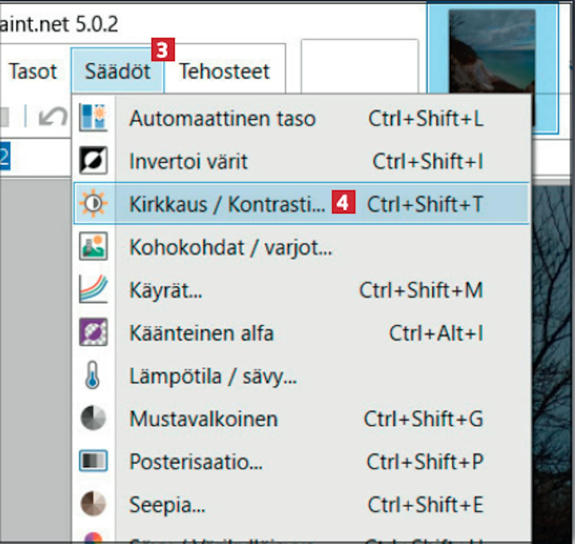Click the Seepia icon
The image size is (575, 544).
coord(93,504)
